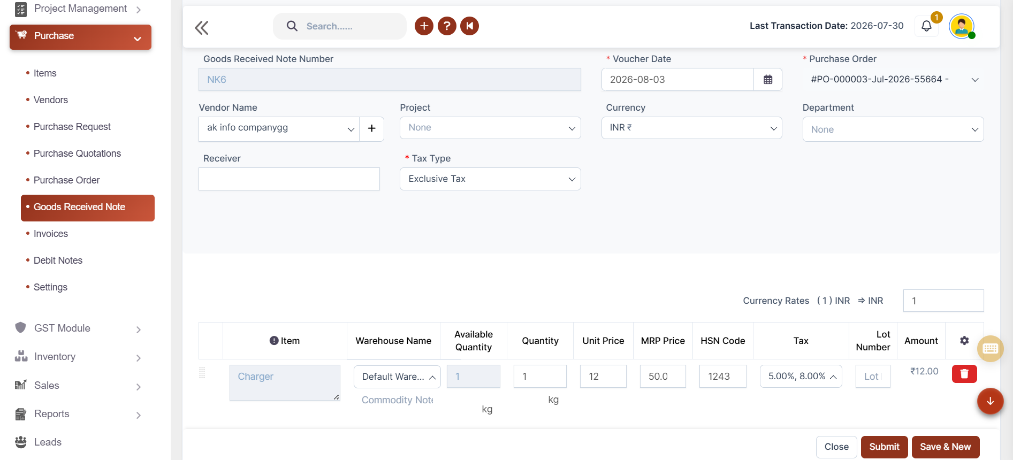
Task: Open the Vendor Name dropdown
Action: tap(279, 128)
